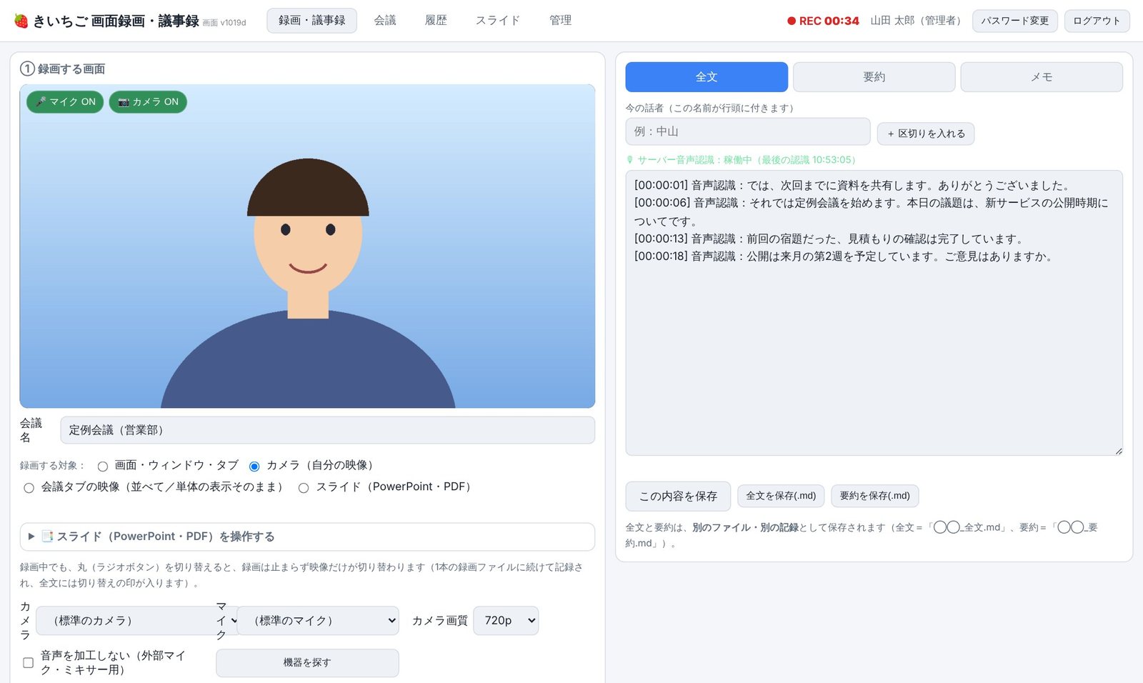Click the 画面 v1019d version label
Screen dimensions: 1143x683
224,23
